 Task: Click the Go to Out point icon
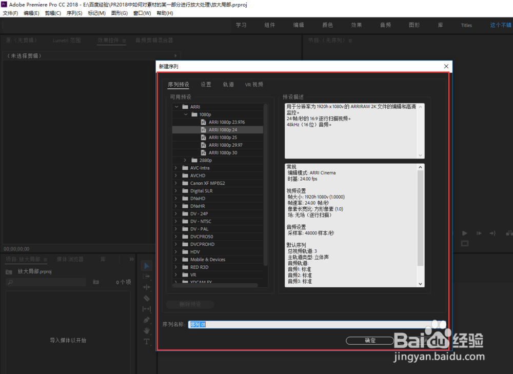coord(492,233)
